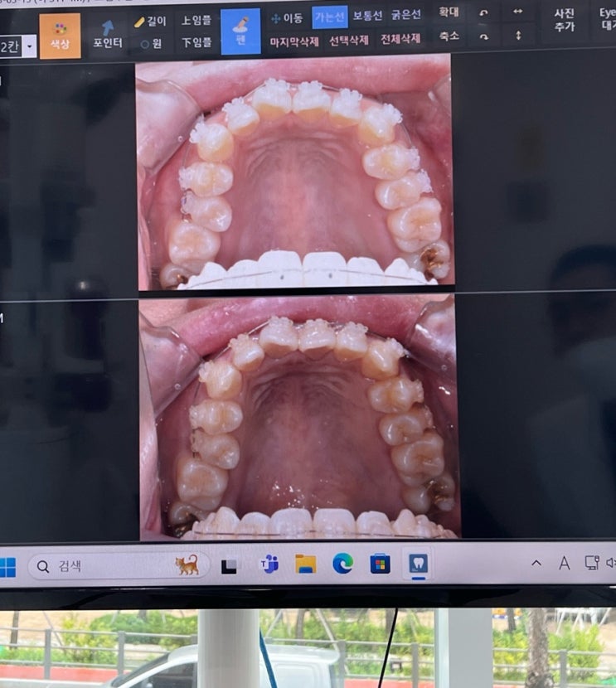Screen dimensions: 616x688
Task: Open the 색상 color picker button
Action: (x=60, y=36)
